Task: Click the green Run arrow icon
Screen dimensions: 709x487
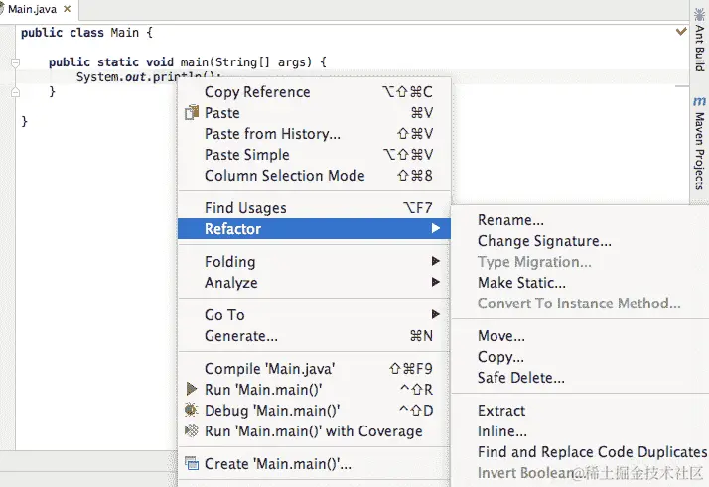Action: [x=192, y=390]
